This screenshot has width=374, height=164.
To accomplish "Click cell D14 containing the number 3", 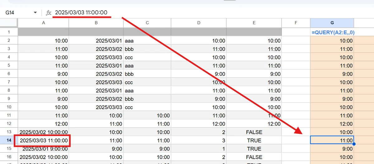I will tap(199, 140).
